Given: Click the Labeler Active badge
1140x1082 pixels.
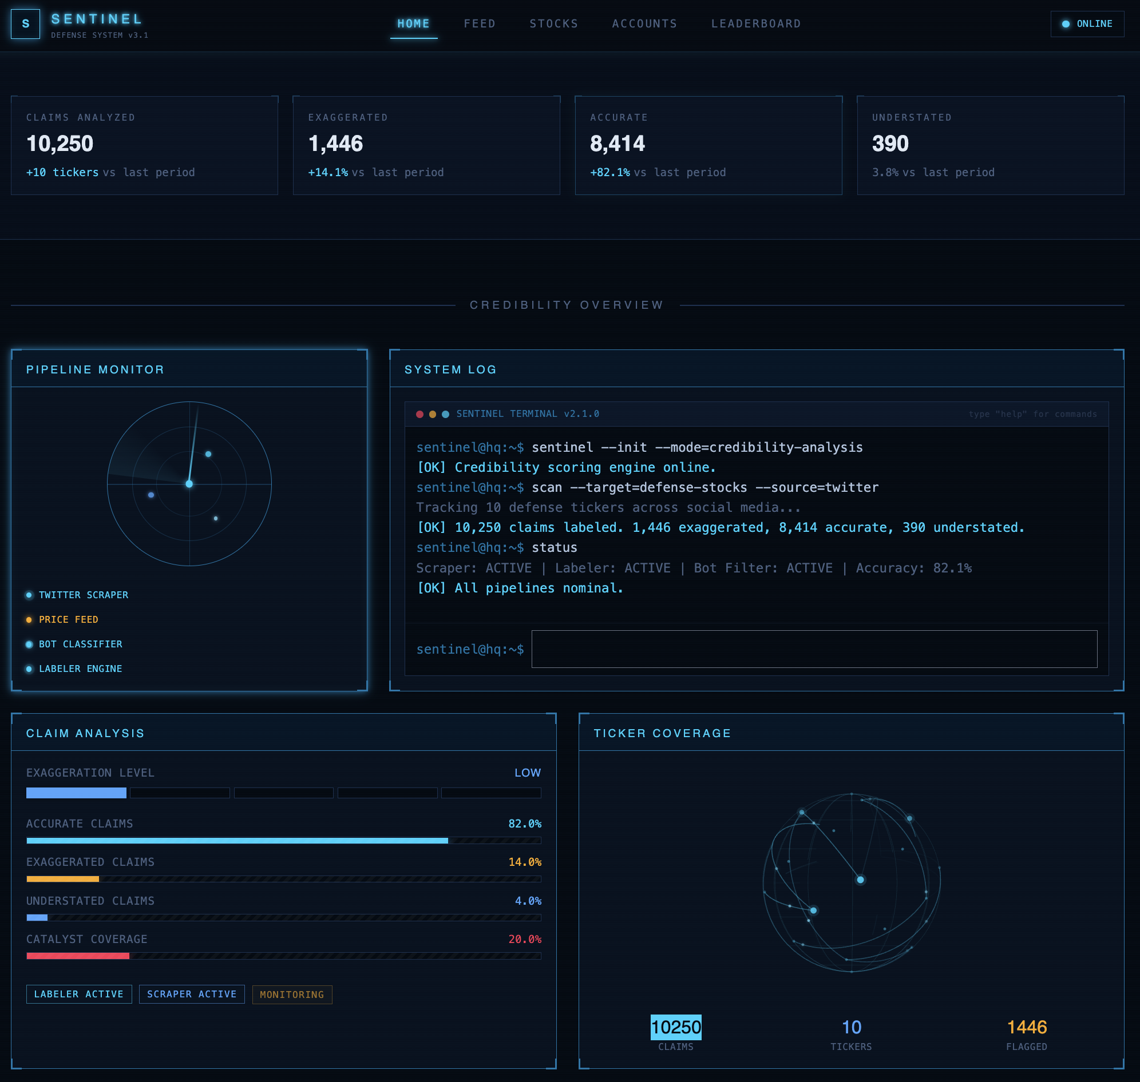Looking at the screenshot, I should (79, 995).
